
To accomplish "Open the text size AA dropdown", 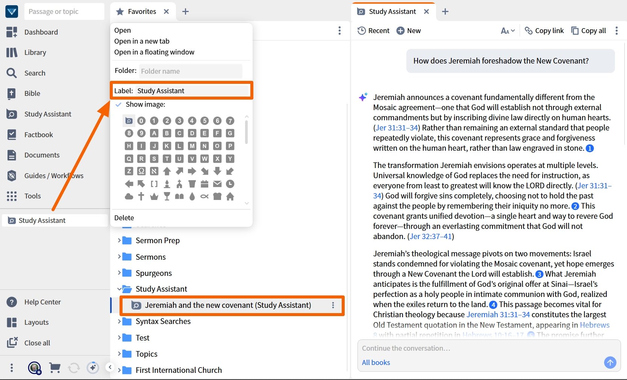I will (507, 31).
